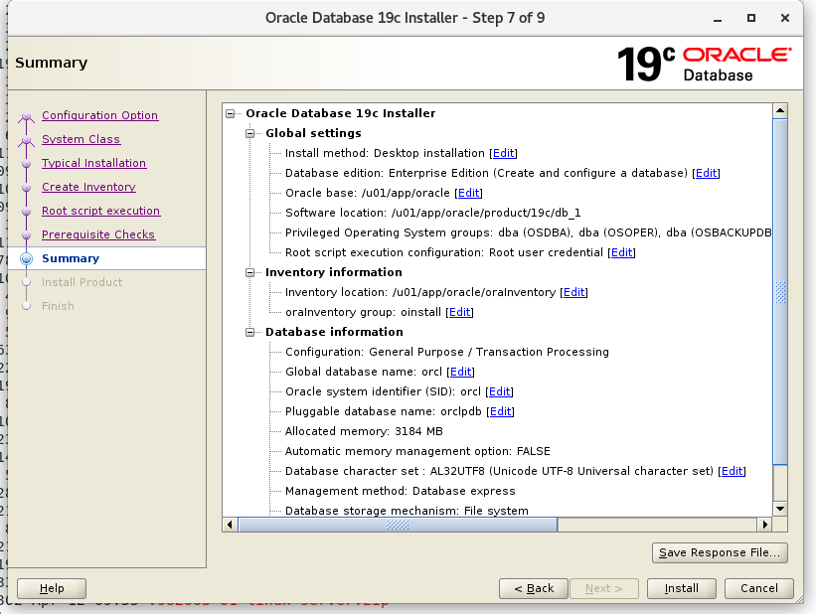Screen dimensions: 816x614
Task: Edit the oraInventory group
Action: click(x=459, y=312)
